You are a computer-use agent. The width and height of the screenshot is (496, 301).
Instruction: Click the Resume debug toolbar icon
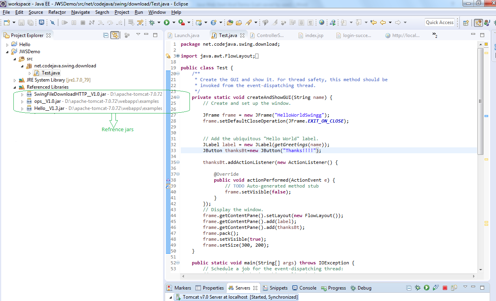(65, 22)
